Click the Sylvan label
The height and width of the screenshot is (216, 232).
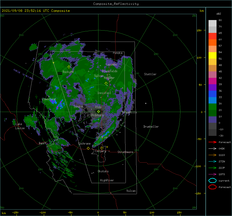point(99,76)
